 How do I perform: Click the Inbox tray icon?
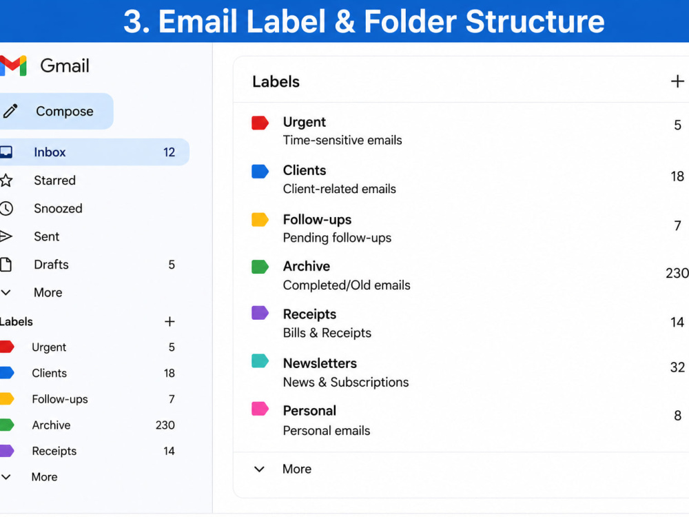pos(6,152)
